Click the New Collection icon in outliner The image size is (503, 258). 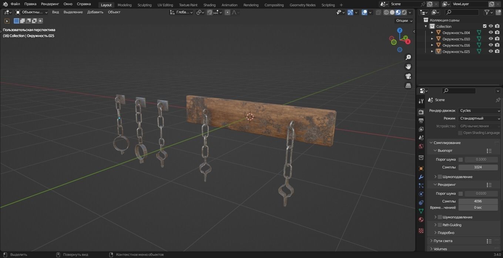click(497, 12)
